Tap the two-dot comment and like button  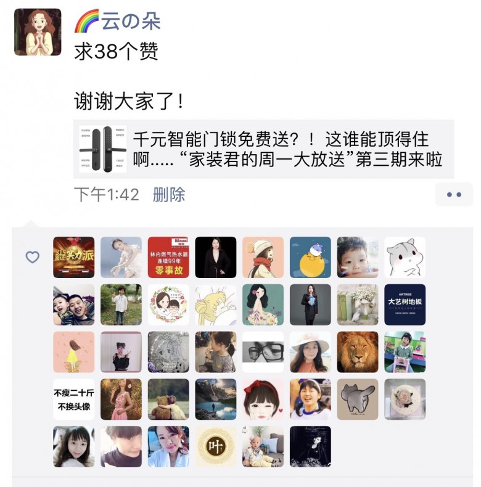[454, 195]
